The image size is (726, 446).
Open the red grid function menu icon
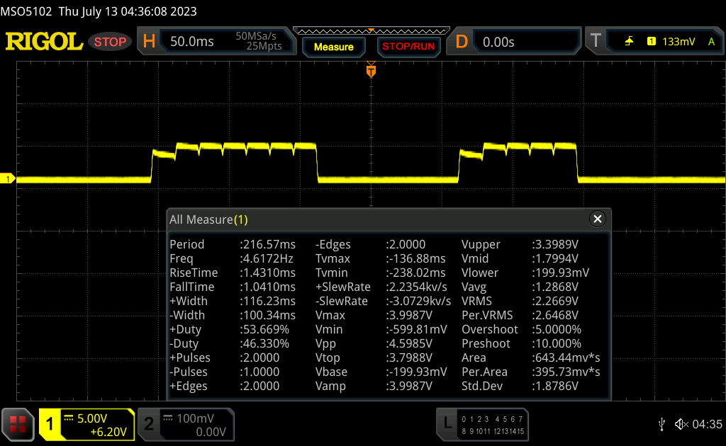point(17,424)
